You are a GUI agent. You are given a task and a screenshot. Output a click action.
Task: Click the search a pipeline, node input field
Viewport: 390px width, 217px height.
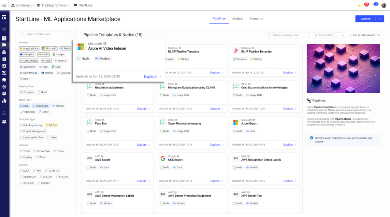[287, 35]
